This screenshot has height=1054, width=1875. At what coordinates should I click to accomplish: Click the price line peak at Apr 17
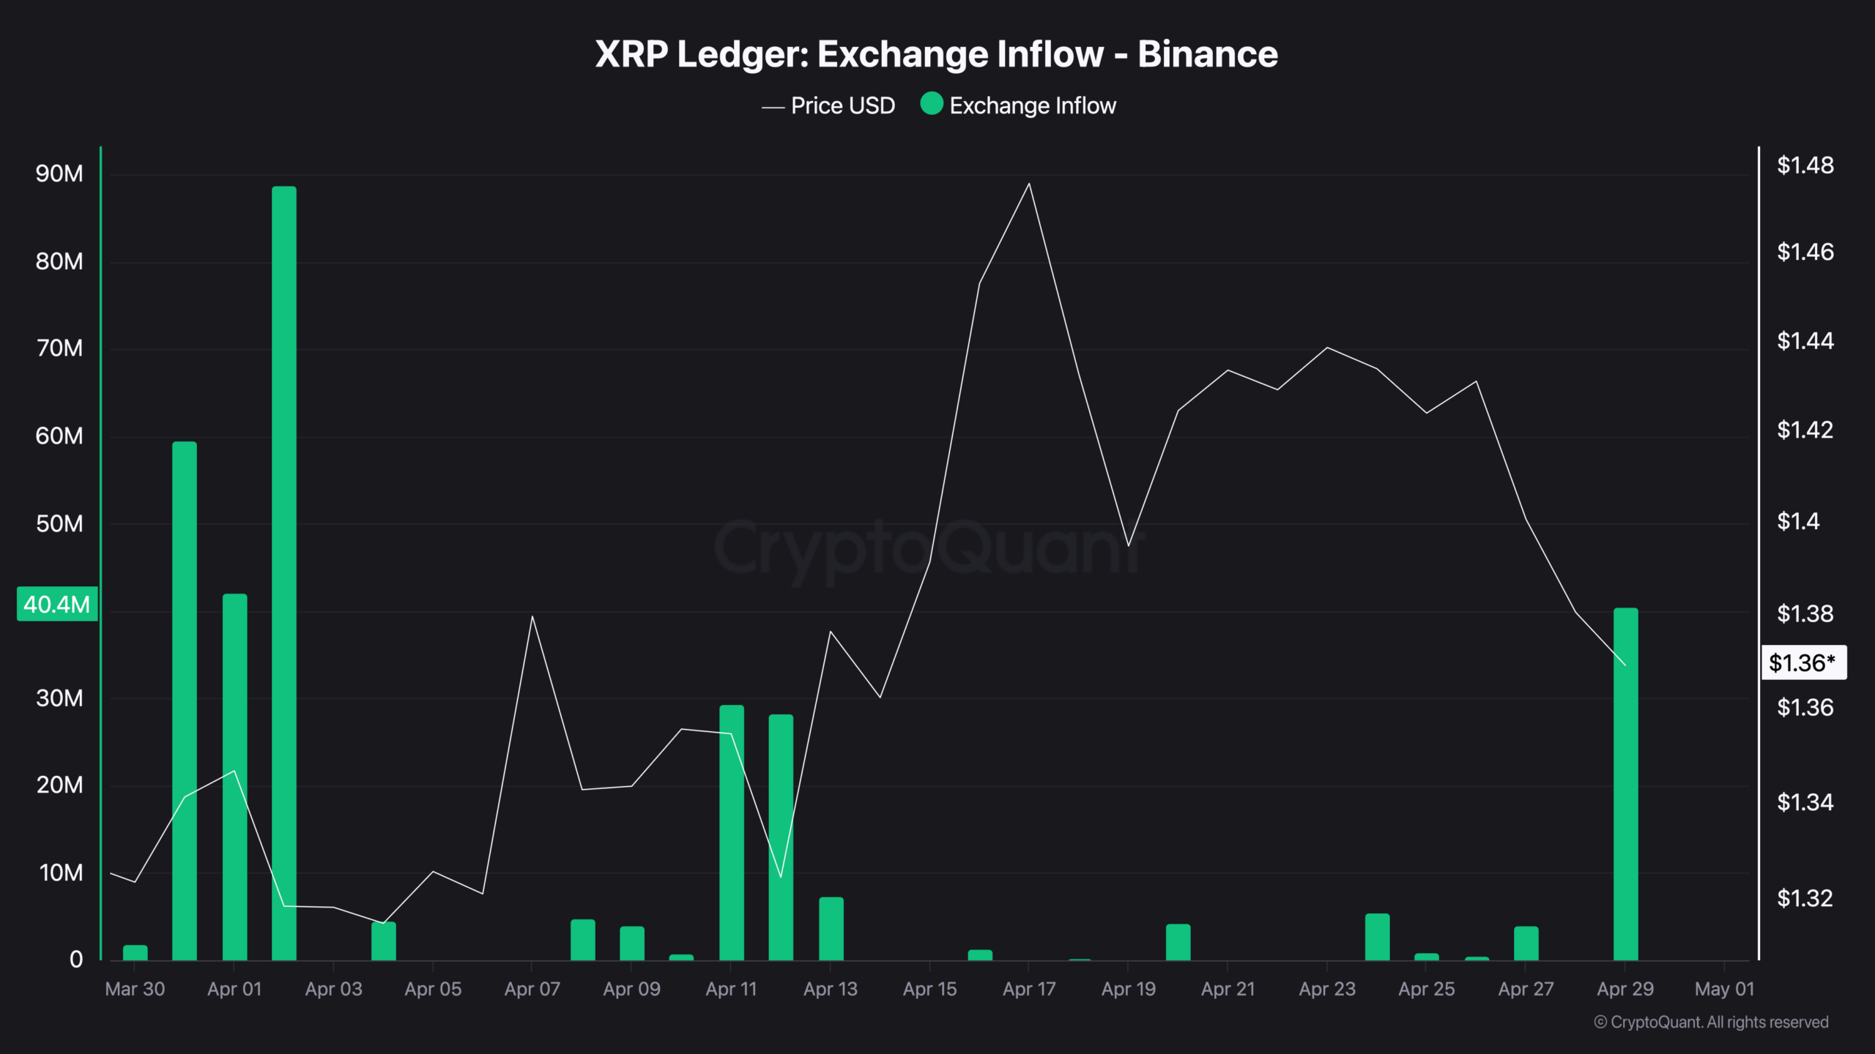(1029, 184)
